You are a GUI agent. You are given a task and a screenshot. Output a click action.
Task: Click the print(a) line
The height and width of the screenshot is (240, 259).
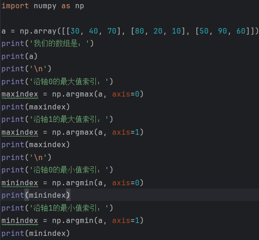(x=19, y=57)
